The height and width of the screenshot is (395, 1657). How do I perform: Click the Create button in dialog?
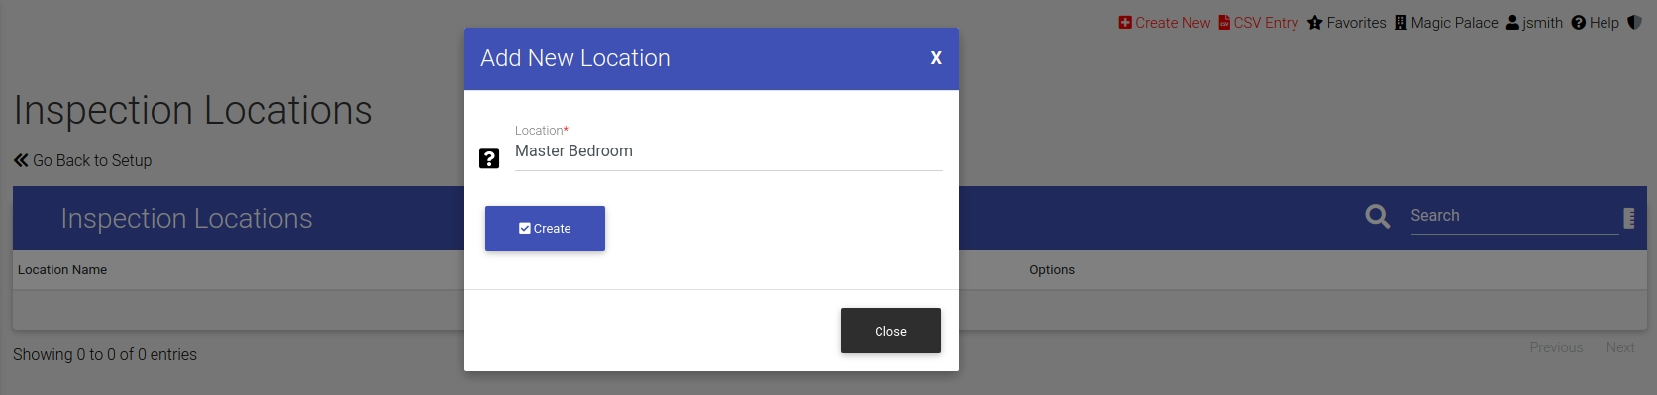545,229
